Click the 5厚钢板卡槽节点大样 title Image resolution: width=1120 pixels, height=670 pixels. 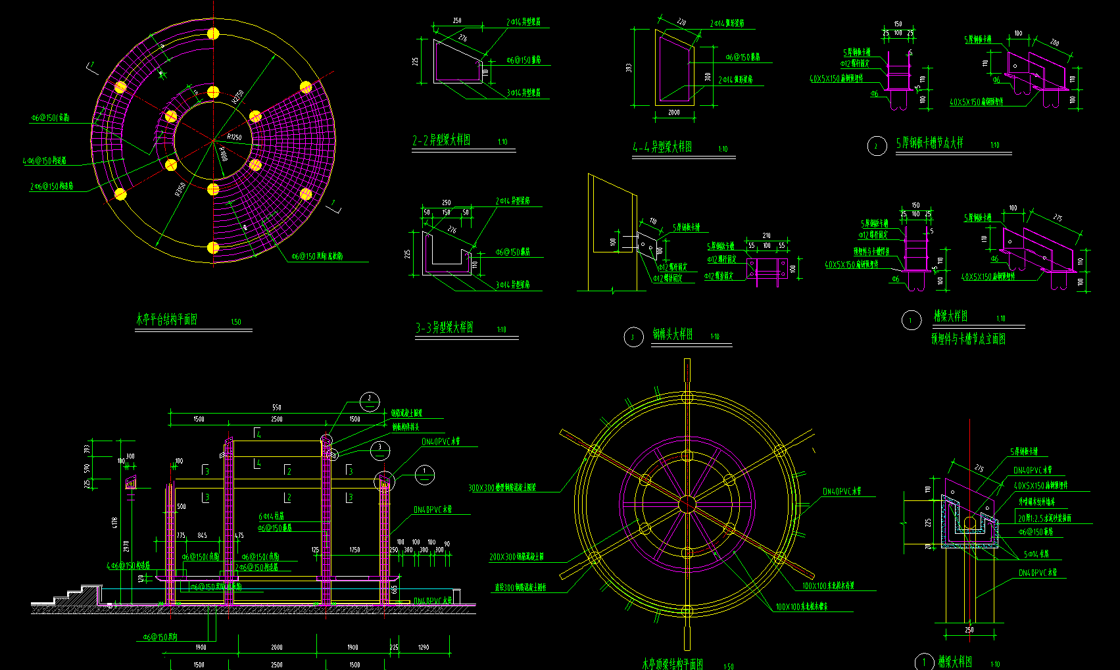[929, 143]
